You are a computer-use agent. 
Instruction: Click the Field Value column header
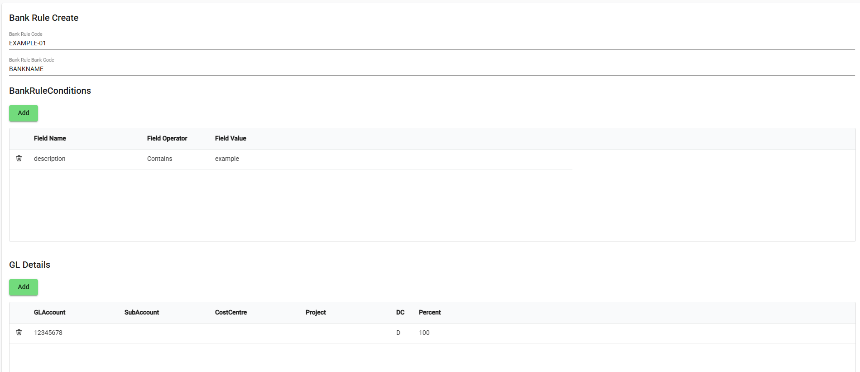click(231, 139)
